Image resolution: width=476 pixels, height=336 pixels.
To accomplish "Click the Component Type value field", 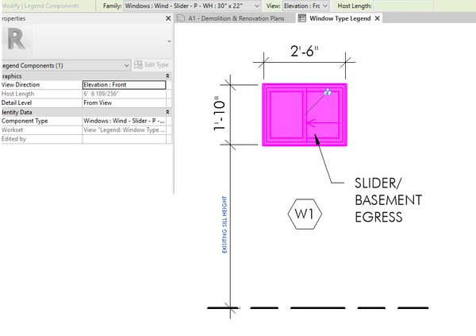I will [125, 121].
